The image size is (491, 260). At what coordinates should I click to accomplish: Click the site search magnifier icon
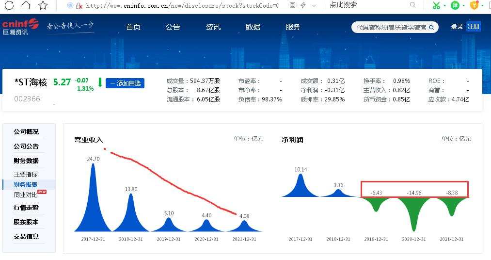431,28
